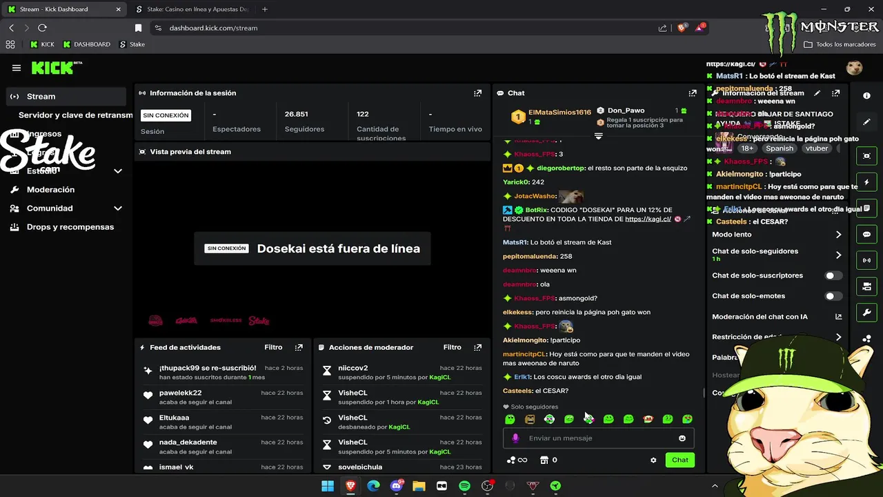Click the info icon in right sidebar
Image resolution: width=883 pixels, height=497 pixels.
coord(866,95)
